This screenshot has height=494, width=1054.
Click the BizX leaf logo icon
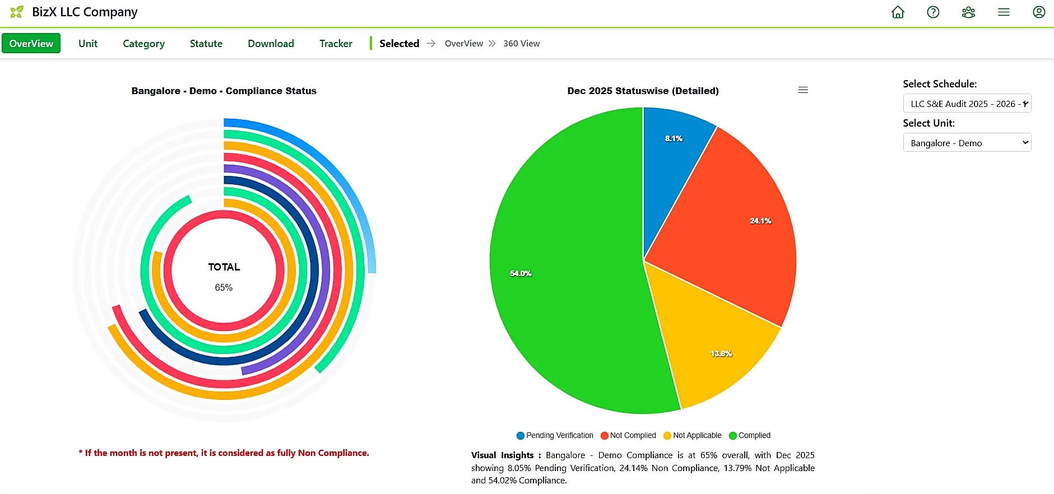(17, 12)
